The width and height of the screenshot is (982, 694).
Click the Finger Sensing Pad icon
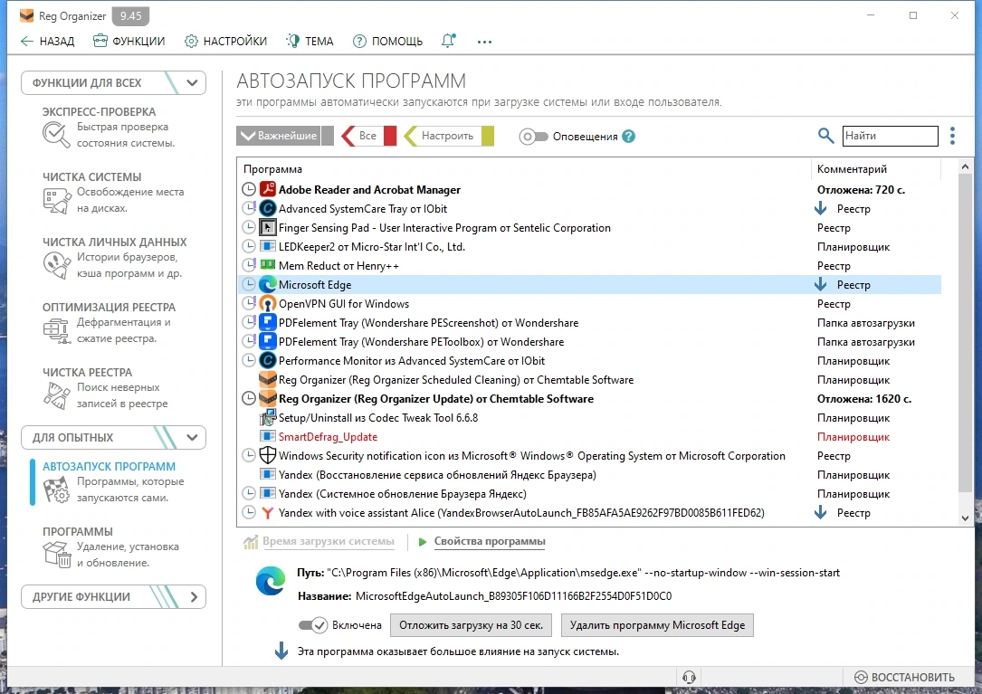click(x=267, y=227)
